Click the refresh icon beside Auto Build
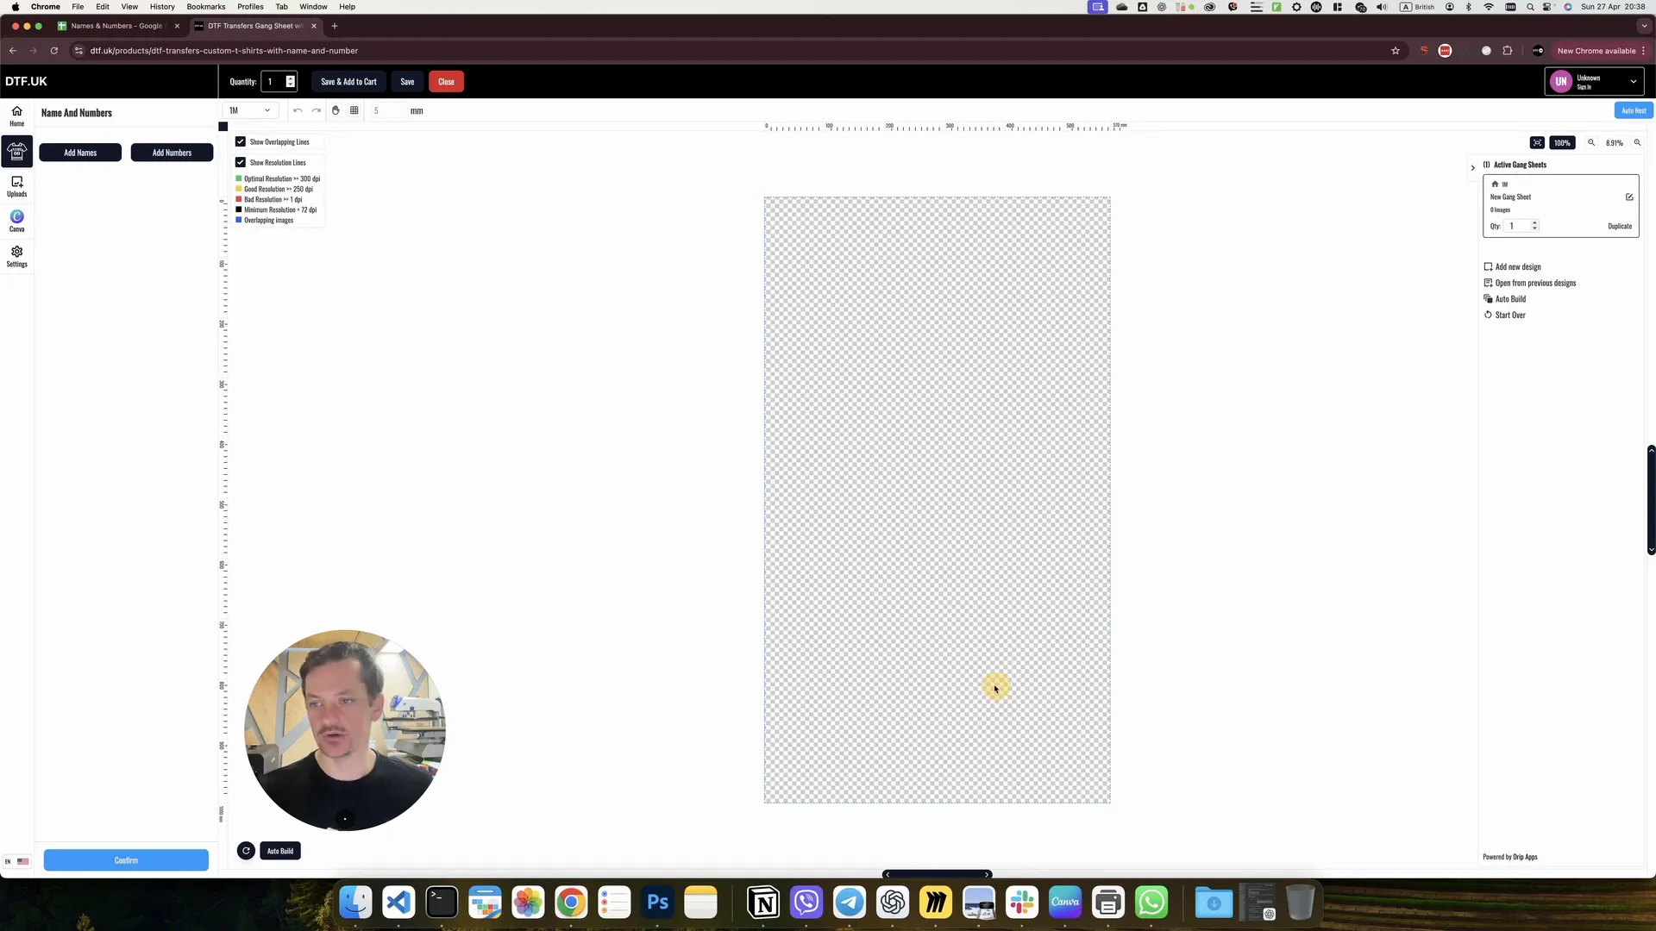 pos(246,851)
